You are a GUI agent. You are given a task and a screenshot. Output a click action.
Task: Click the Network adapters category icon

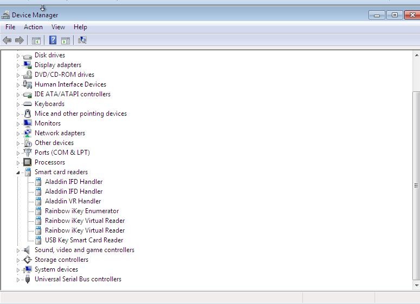point(27,133)
